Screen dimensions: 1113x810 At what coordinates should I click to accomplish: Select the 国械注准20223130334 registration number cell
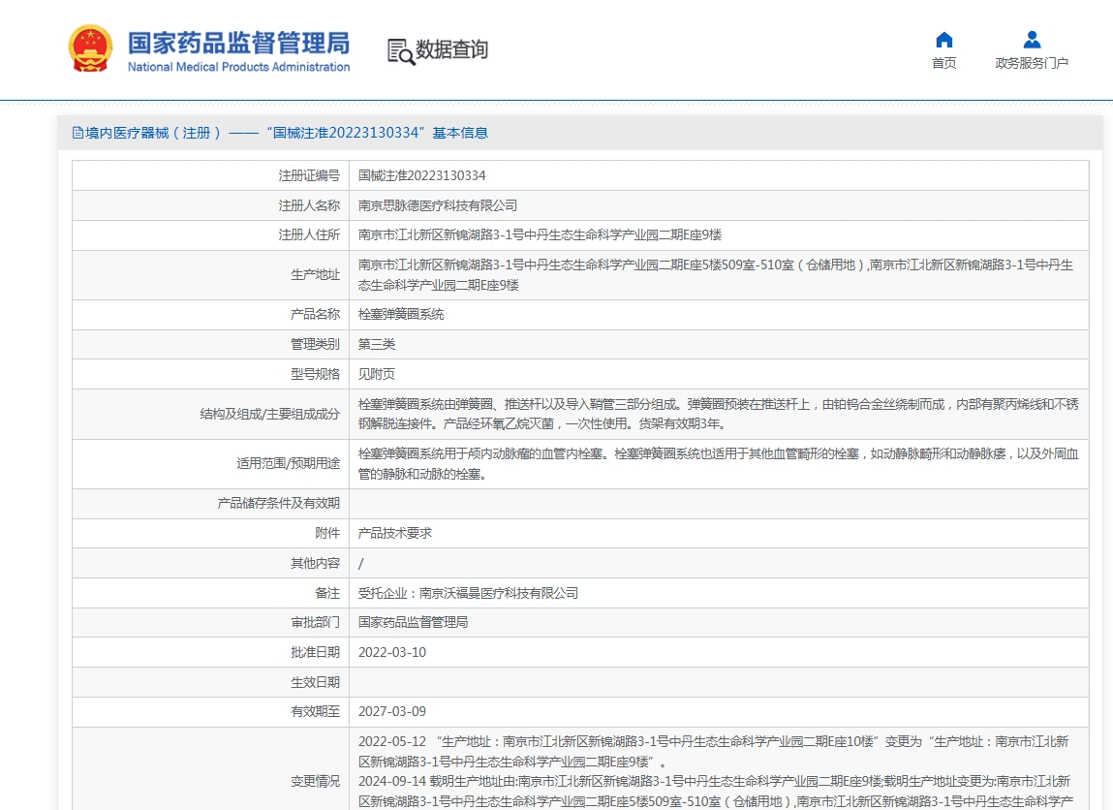click(421, 175)
